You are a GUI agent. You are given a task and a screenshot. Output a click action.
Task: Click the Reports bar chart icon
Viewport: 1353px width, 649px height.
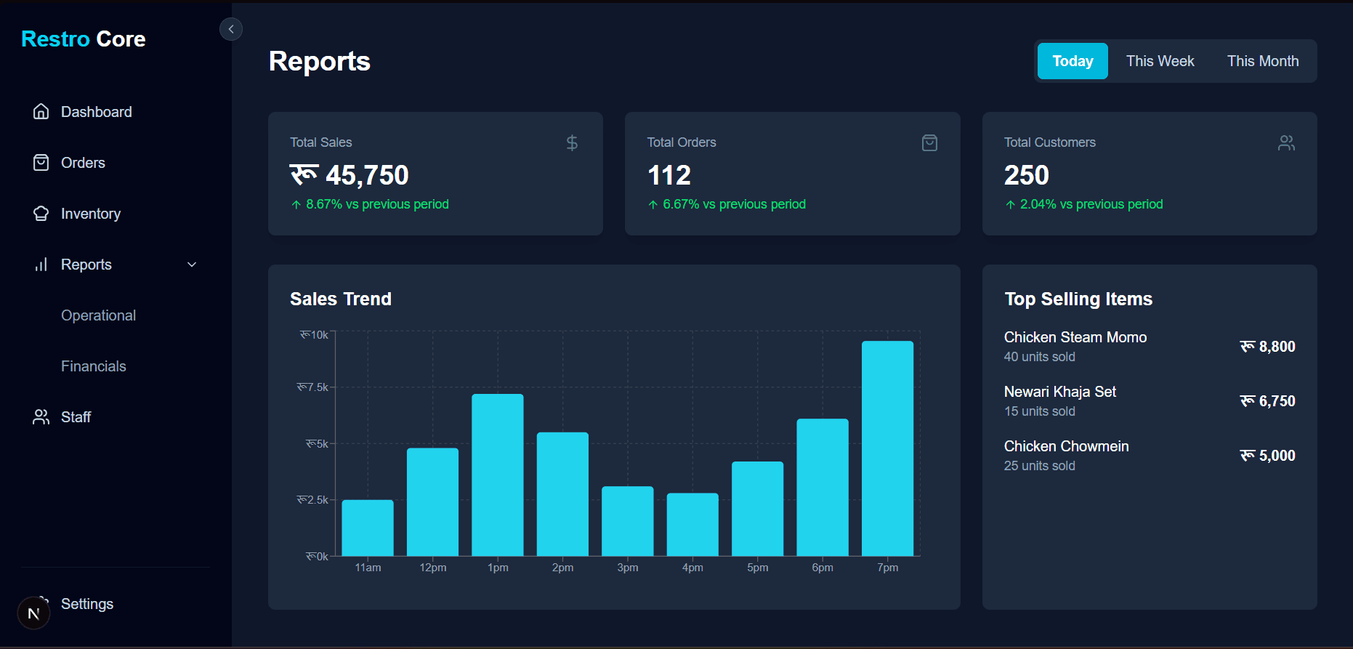41,265
